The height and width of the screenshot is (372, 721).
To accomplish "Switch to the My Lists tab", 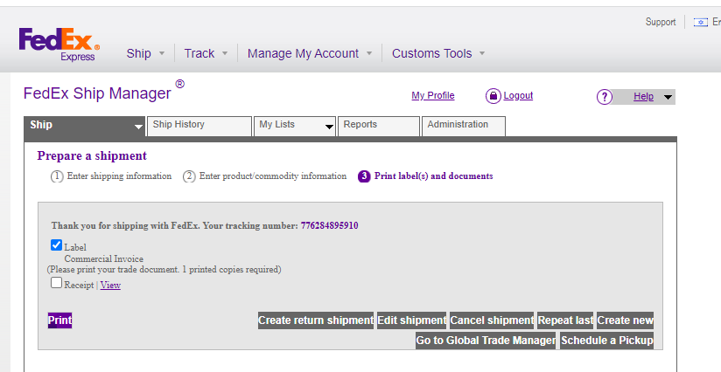I will coord(294,126).
